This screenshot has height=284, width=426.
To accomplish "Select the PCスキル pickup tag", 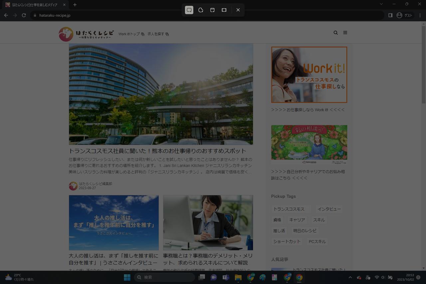I will click(x=317, y=241).
